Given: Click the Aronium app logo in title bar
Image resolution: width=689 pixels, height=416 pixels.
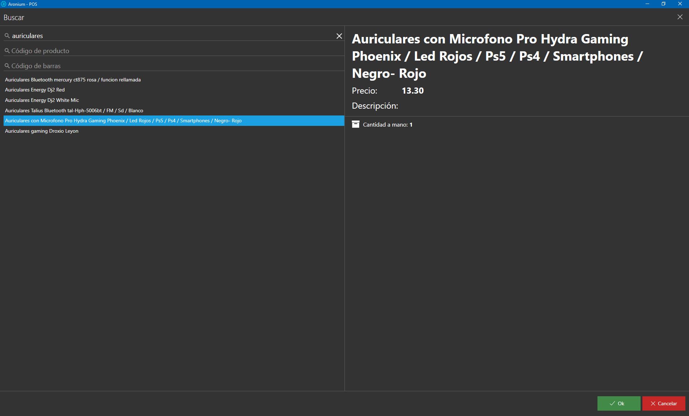Looking at the screenshot, I should tap(4, 4).
